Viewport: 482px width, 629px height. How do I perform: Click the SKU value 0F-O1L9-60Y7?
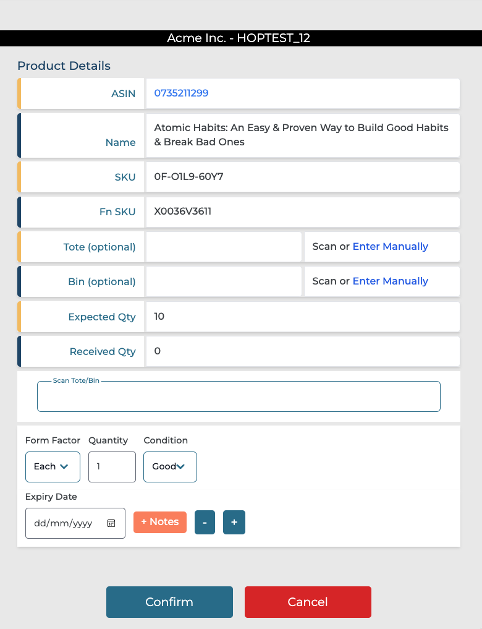pos(188,177)
